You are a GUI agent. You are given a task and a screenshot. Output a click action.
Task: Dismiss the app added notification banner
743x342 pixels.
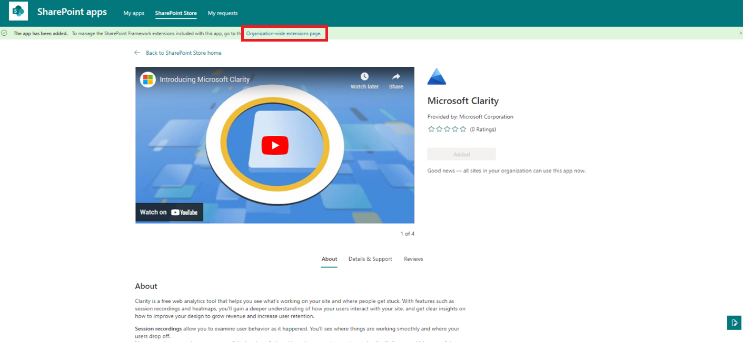(740, 33)
